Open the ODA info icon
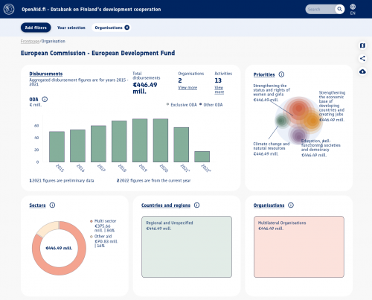The height and width of the screenshot is (300, 372). (45, 99)
